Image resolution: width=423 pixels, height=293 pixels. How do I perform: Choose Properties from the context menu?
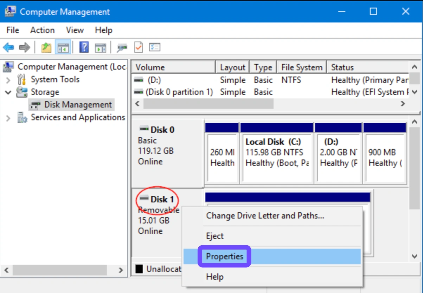point(224,256)
